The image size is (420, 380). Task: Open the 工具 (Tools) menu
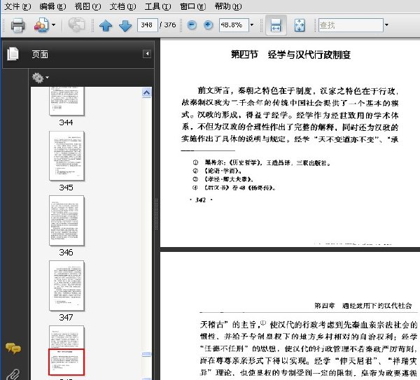[157, 6]
